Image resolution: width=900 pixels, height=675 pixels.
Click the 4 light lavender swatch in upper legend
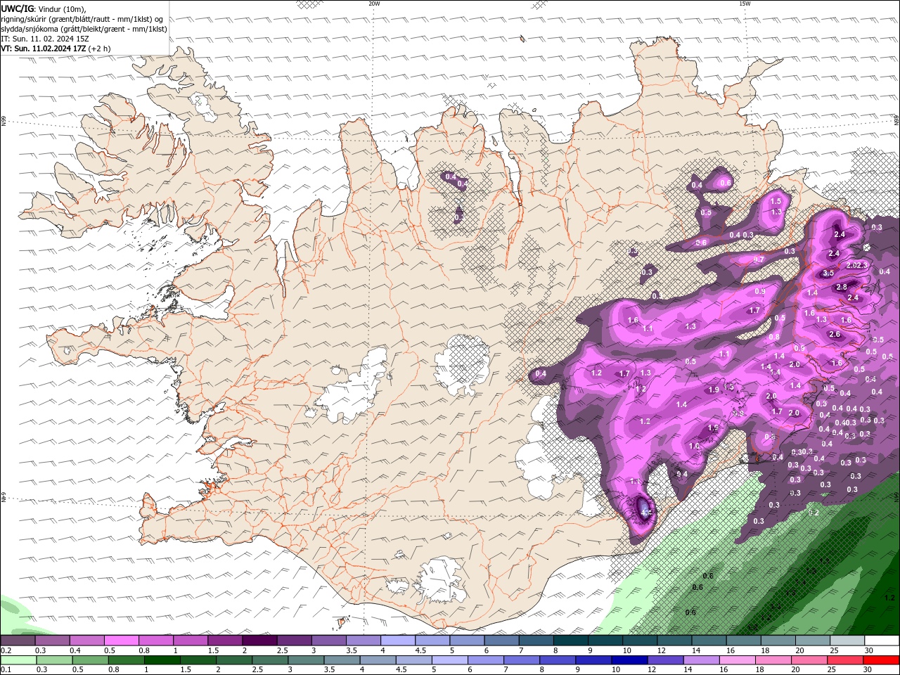397,641
